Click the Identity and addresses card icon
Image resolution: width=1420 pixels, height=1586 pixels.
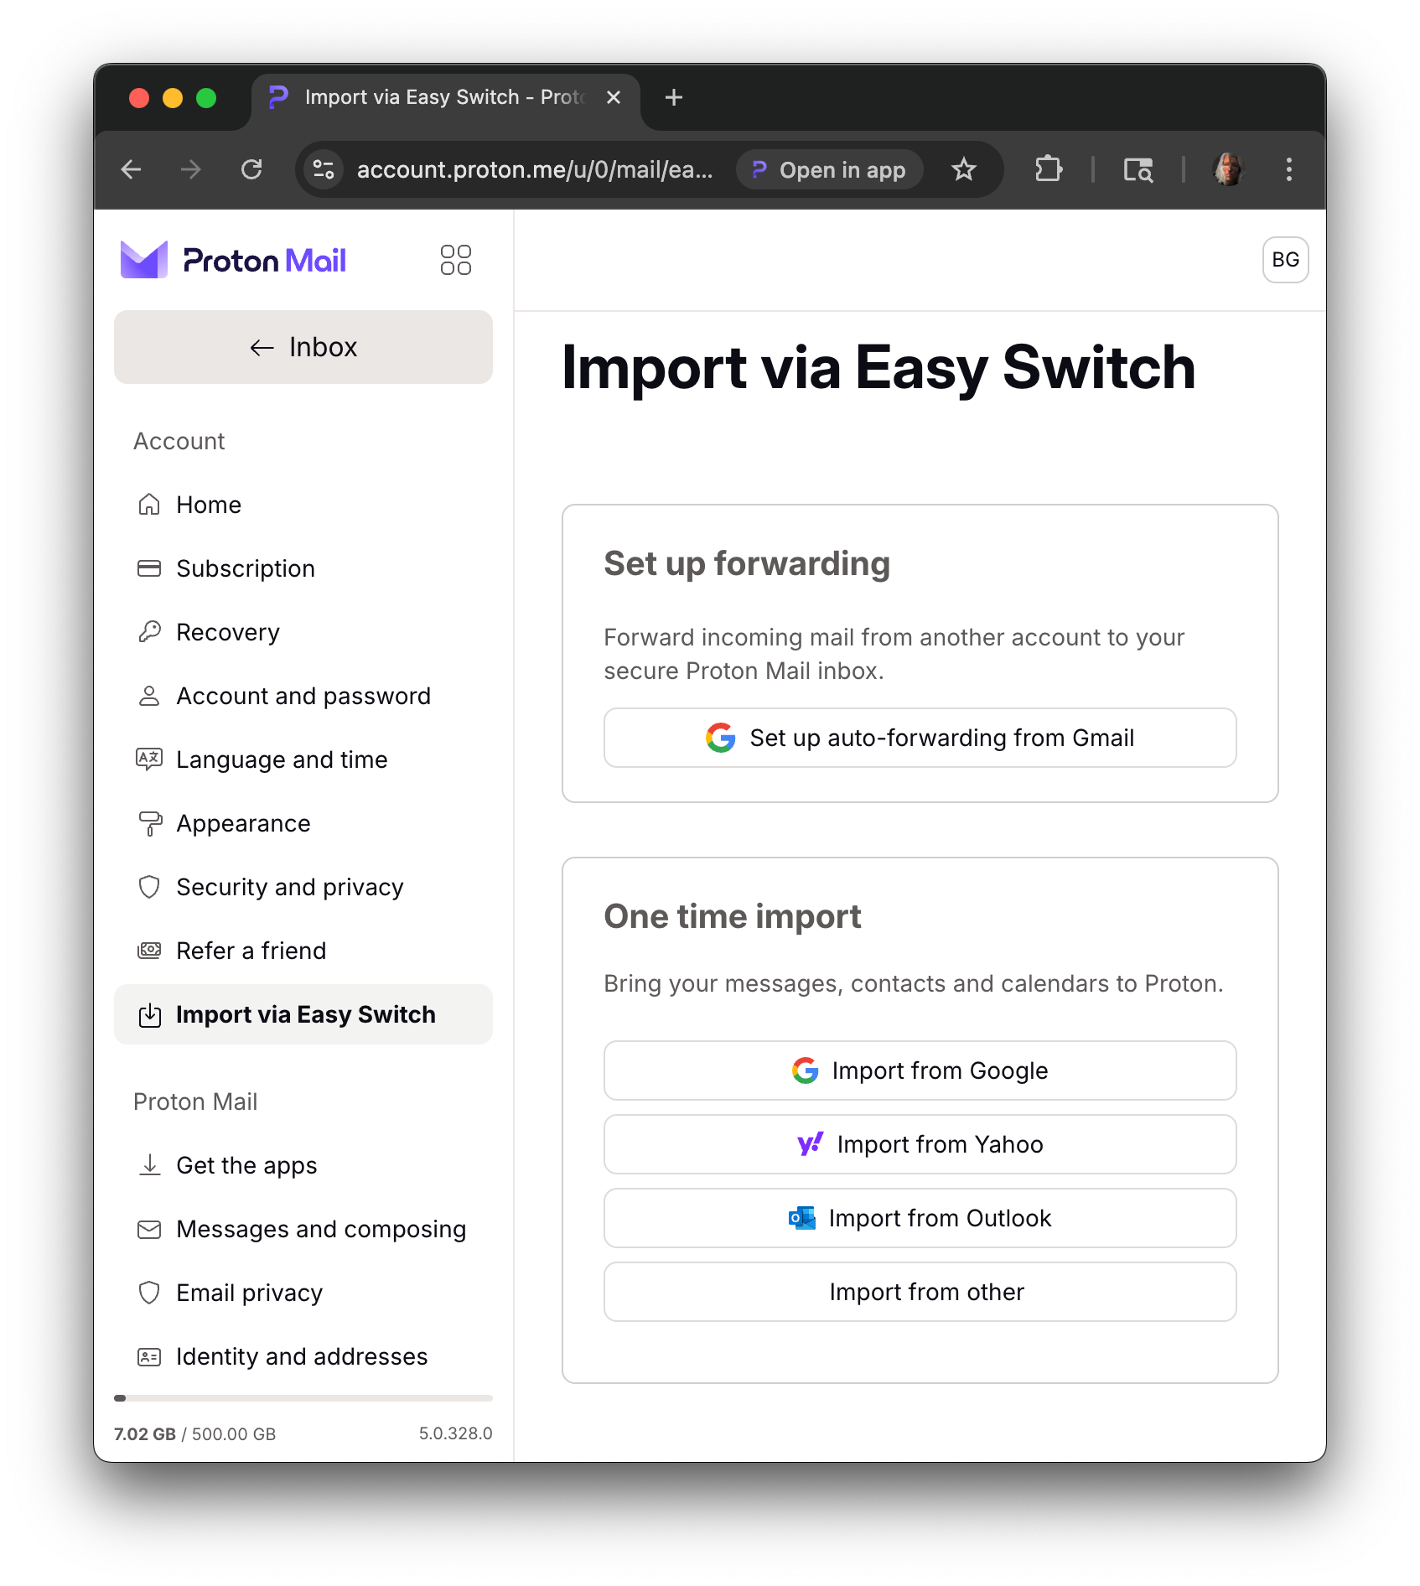pyautogui.click(x=149, y=1356)
